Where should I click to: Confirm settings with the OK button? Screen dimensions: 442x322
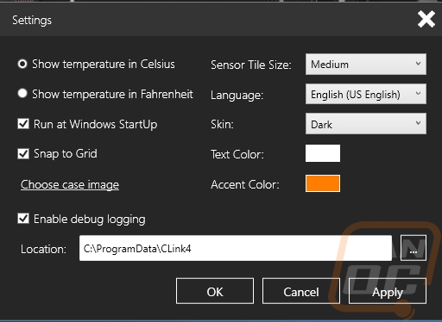[x=215, y=291]
